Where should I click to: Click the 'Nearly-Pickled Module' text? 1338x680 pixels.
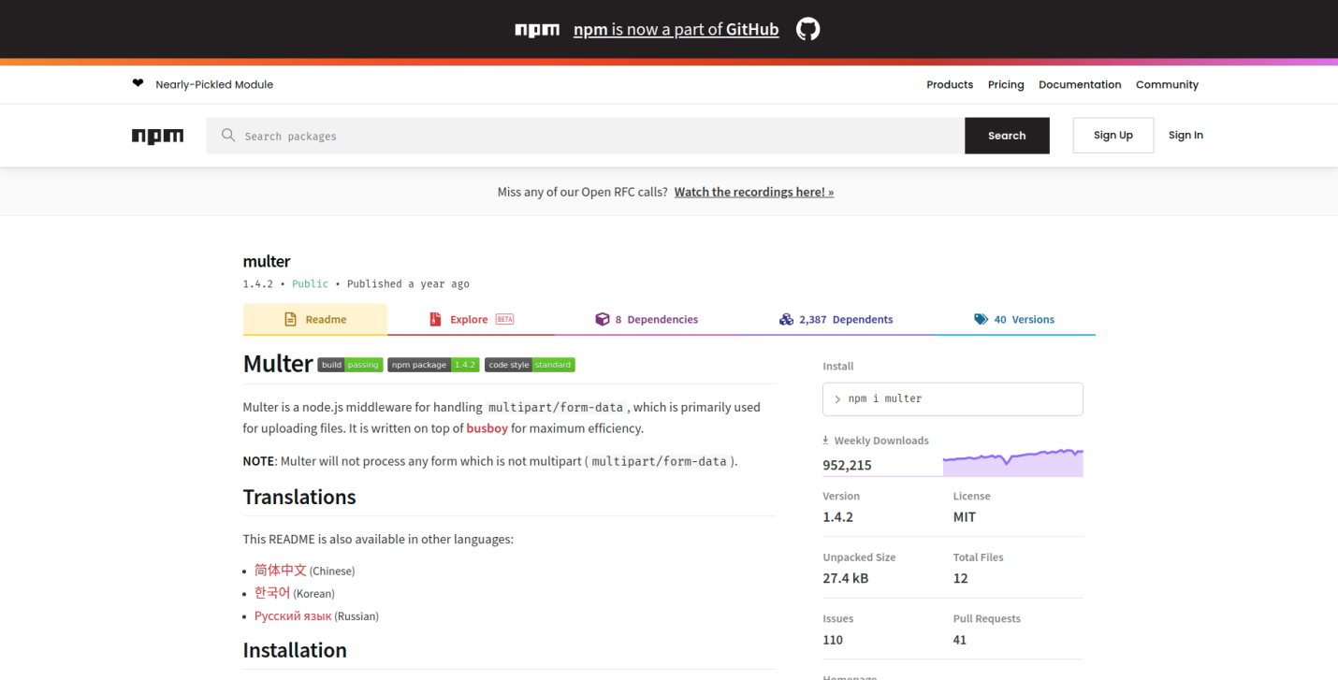214,84
